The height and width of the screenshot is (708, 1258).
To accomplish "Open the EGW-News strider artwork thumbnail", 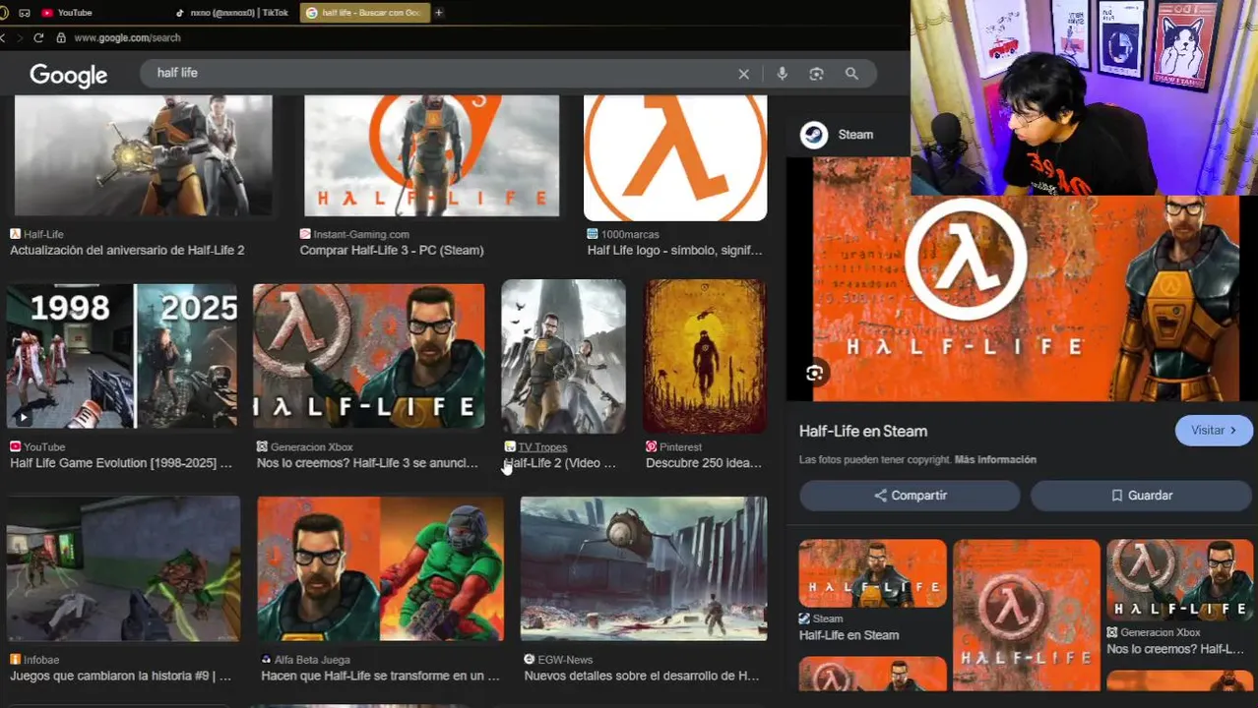I will (x=644, y=568).
